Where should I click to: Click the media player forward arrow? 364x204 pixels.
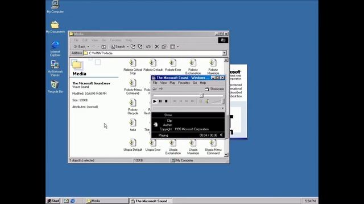click(x=160, y=89)
